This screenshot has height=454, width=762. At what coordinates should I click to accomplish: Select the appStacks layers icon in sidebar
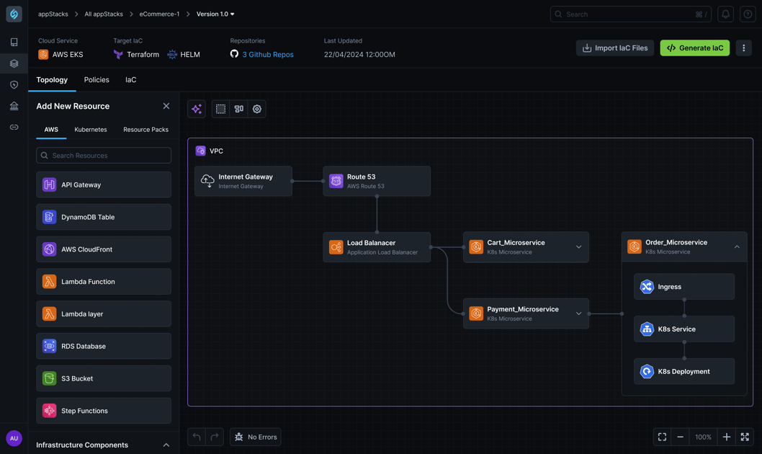[14, 63]
